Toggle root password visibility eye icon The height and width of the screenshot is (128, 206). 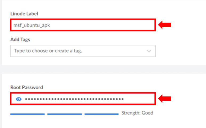point(19,99)
